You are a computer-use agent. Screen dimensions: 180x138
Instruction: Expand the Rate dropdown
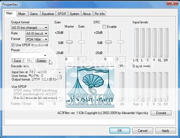pos(37,33)
